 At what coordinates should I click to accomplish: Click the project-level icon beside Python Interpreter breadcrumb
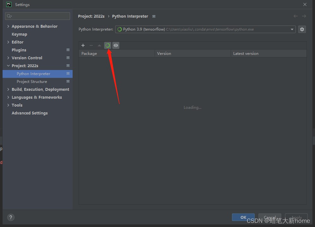(154, 16)
